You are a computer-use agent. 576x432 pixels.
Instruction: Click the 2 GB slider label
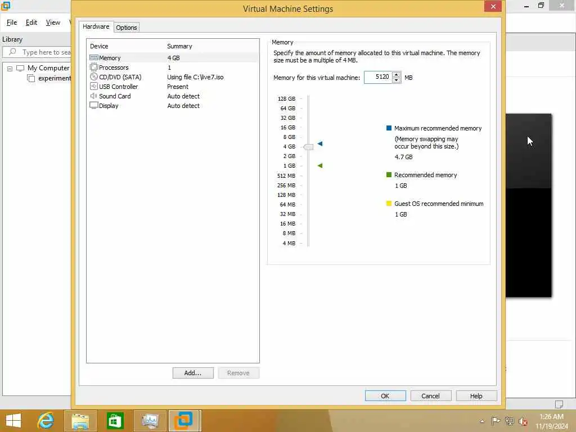click(x=289, y=156)
